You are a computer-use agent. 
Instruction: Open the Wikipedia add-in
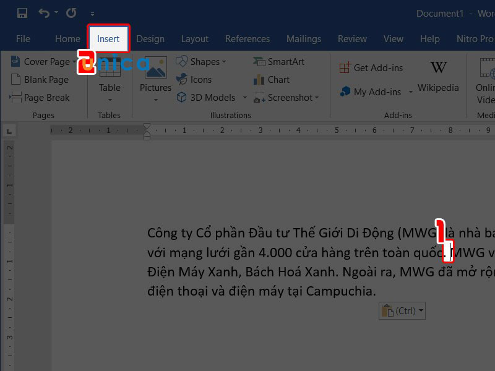click(x=438, y=76)
